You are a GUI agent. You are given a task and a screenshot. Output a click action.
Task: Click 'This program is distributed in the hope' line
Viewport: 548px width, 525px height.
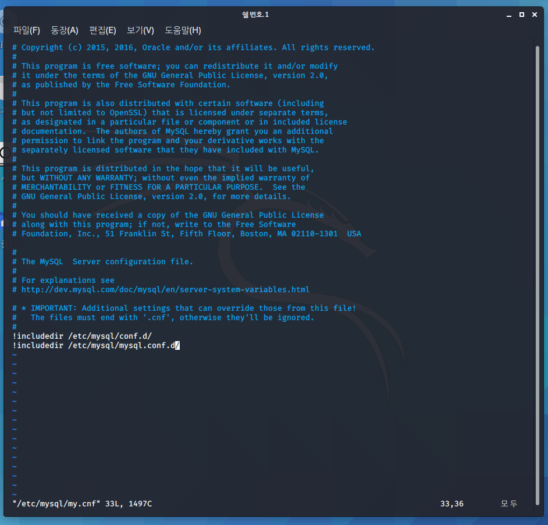click(x=163, y=169)
